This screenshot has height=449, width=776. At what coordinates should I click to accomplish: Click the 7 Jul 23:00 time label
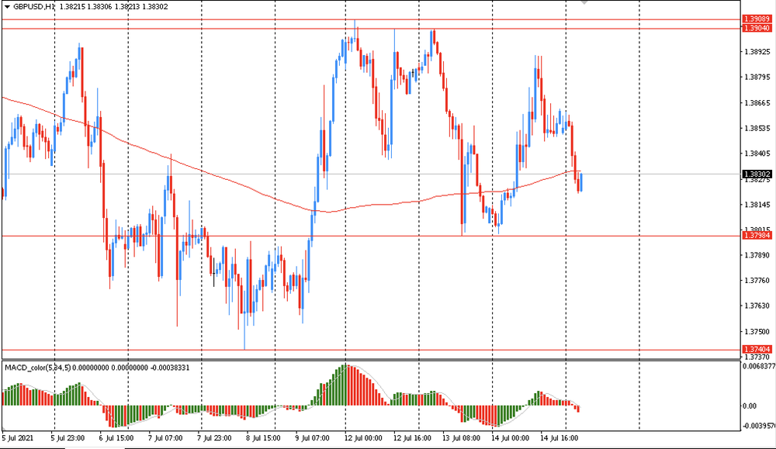[214, 438]
